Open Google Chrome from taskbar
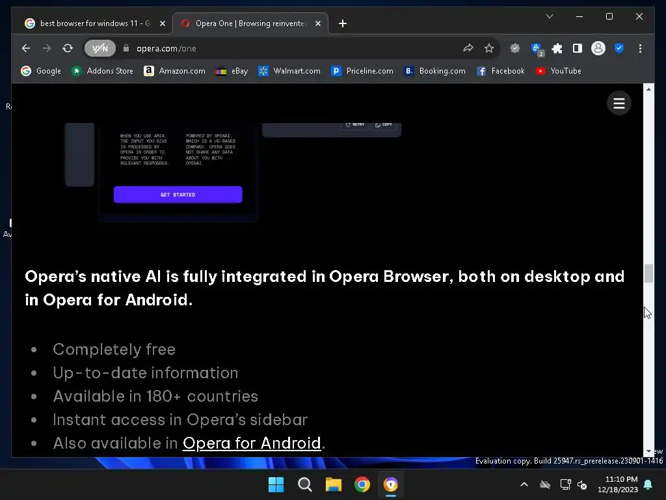This screenshot has height=500, width=666. 362,484
